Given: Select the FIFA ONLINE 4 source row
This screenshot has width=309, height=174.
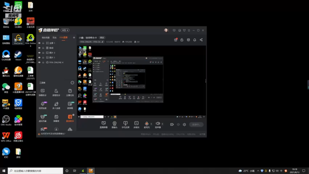Looking at the screenshot, I should (x=56, y=62).
